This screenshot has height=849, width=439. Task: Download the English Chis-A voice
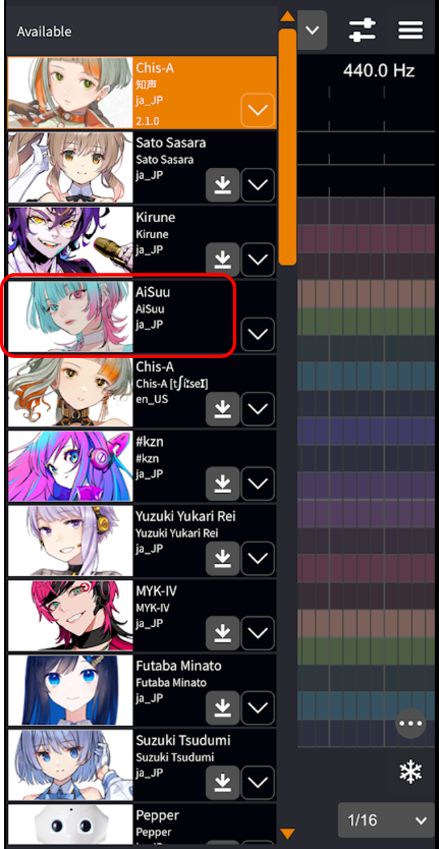222,409
